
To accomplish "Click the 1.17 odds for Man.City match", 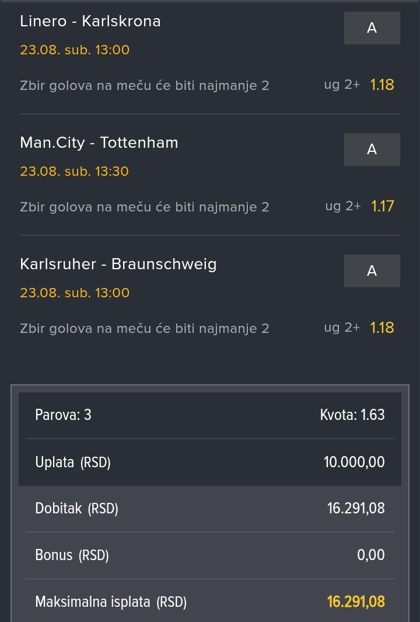I will pos(382,206).
